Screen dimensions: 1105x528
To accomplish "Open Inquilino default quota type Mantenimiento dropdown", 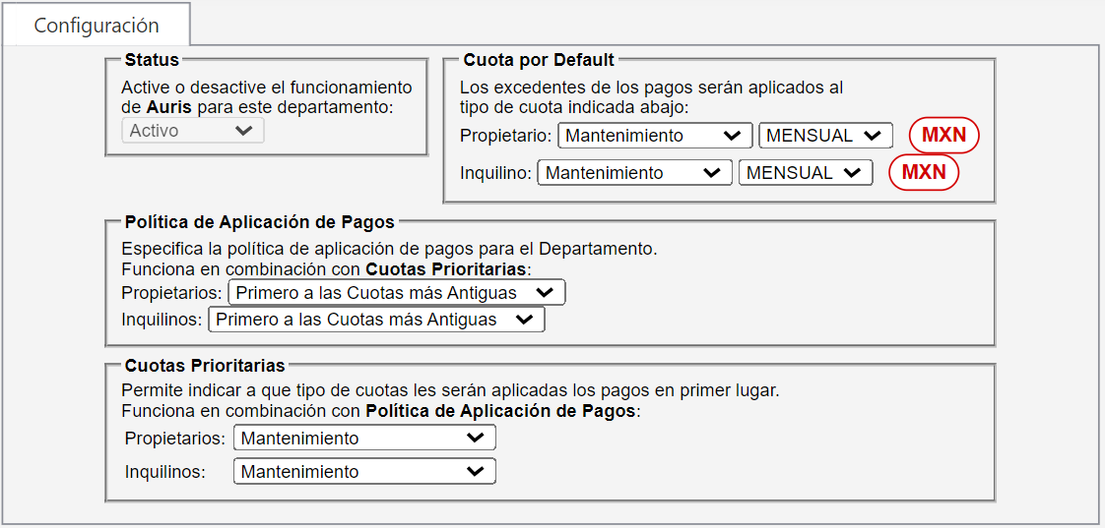I will [x=633, y=173].
